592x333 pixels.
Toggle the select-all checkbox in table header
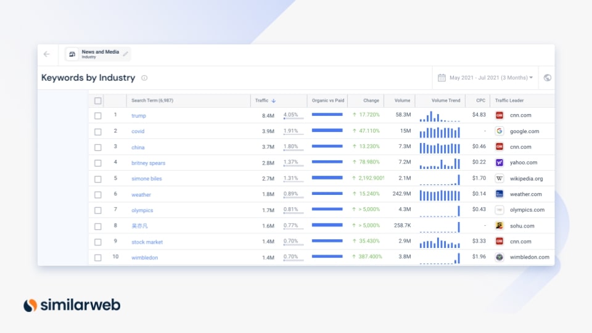[98, 101]
